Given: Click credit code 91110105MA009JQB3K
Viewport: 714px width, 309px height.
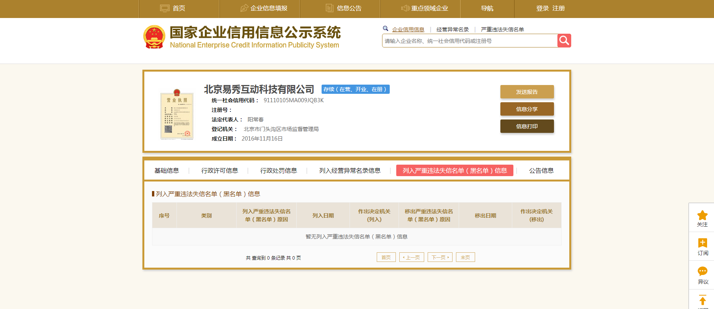Looking at the screenshot, I should pyautogui.click(x=294, y=100).
